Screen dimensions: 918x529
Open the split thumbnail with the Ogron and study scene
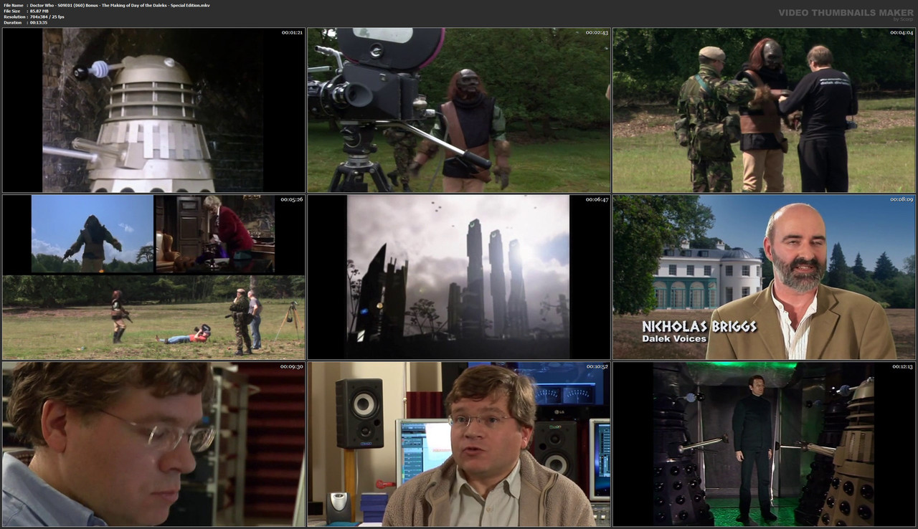tap(152, 277)
